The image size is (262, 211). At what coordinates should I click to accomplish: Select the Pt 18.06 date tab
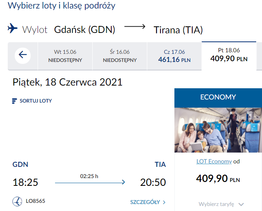229,55
